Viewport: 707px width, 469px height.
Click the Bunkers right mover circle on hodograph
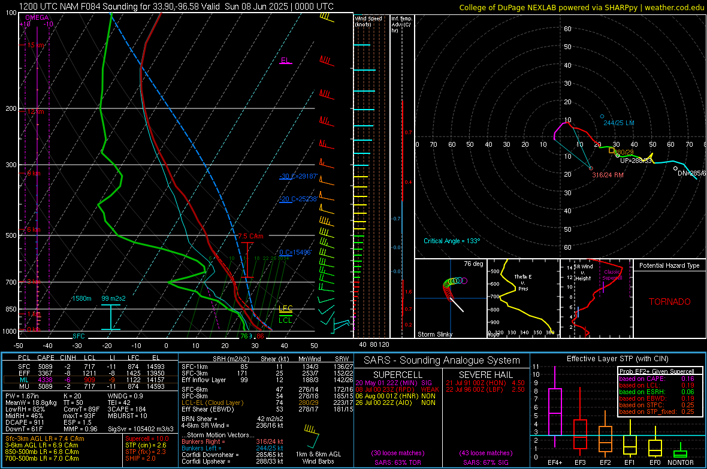(x=591, y=168)
